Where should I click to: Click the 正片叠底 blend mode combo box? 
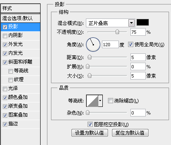pos(110,23)
